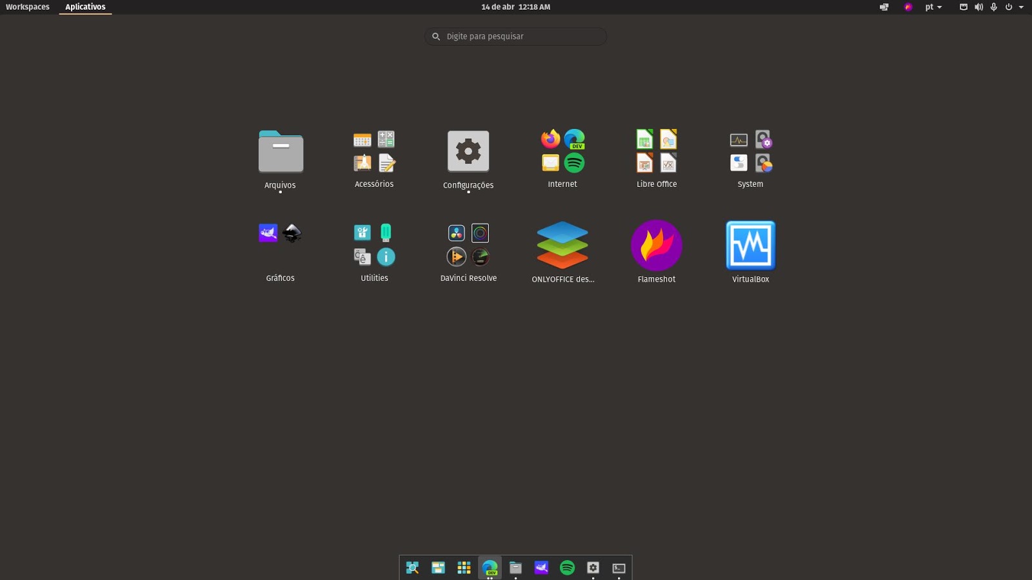Image resolution: width=1032 pixels, height=580 pixels.
Task: Switch to Workspaces view
Action: click(28, 7)
